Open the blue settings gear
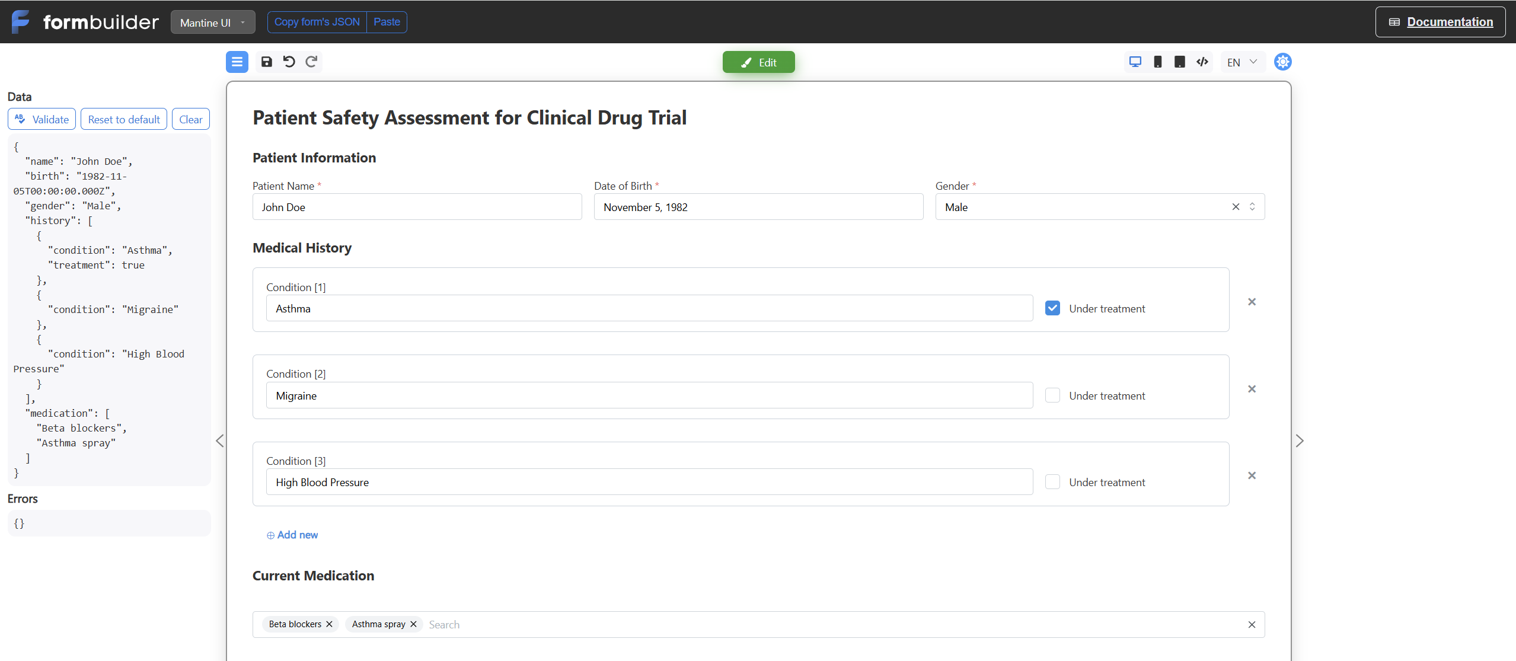This screenshot has height=661, width=1516. click(x=1283, y=62)
